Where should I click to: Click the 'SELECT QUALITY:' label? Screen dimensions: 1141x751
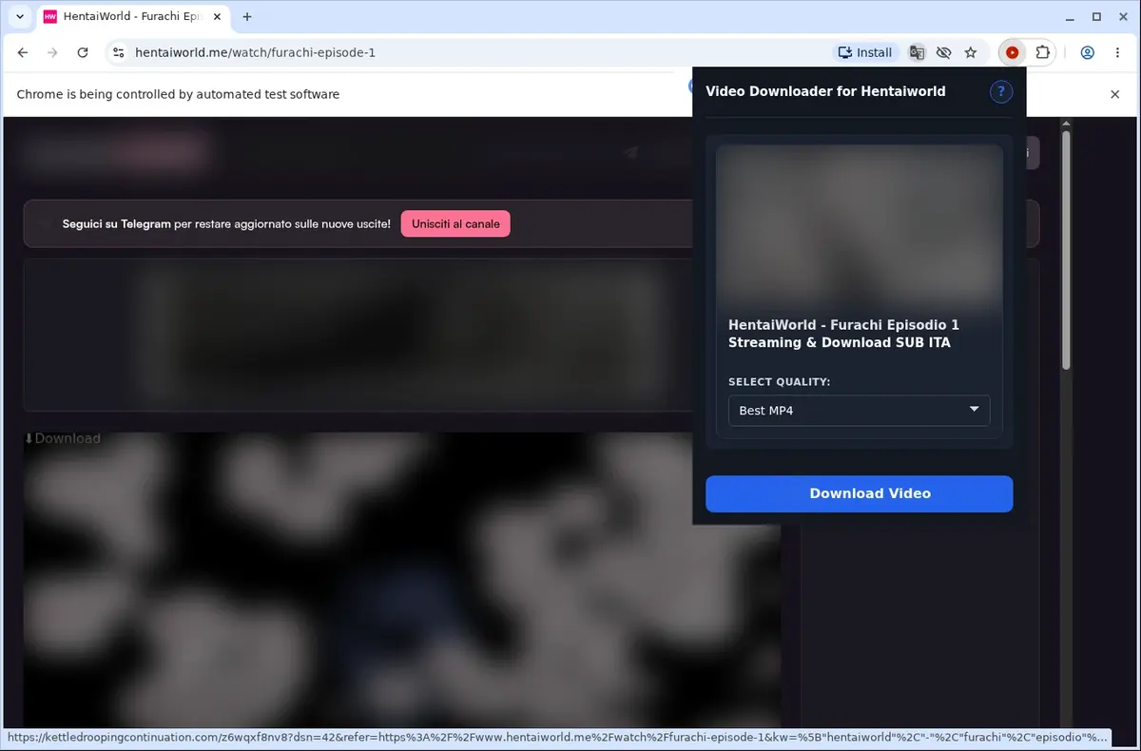(x=780, y=382)
